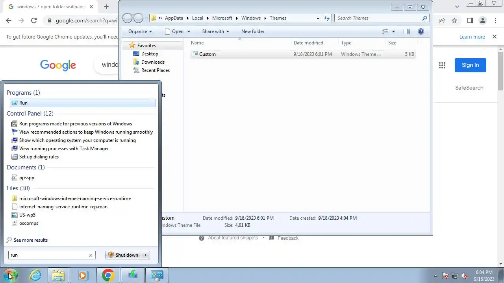Open the address bar history dropdown
This screenshot has width=504, height=283.
click(x=318, y=18)
